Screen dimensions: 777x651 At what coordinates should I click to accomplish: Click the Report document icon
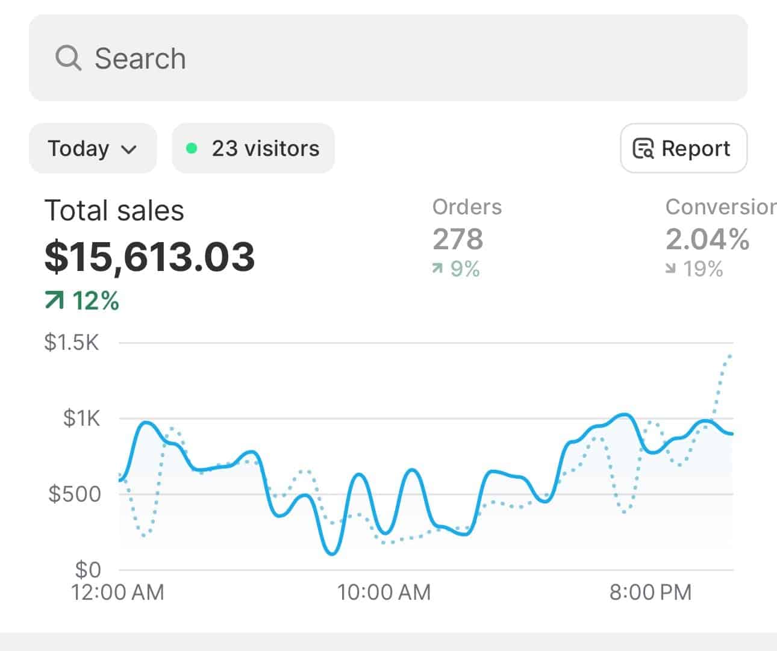coord(643,148)
